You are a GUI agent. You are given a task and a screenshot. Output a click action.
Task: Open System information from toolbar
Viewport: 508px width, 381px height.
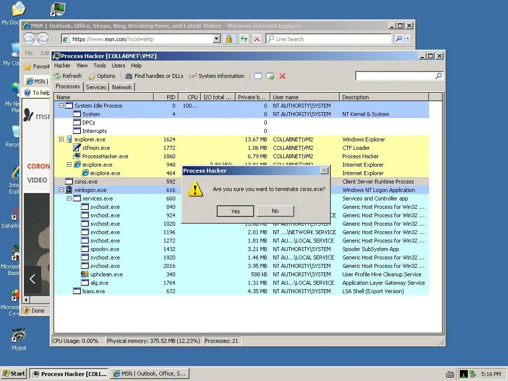click(x=216, y=76)
